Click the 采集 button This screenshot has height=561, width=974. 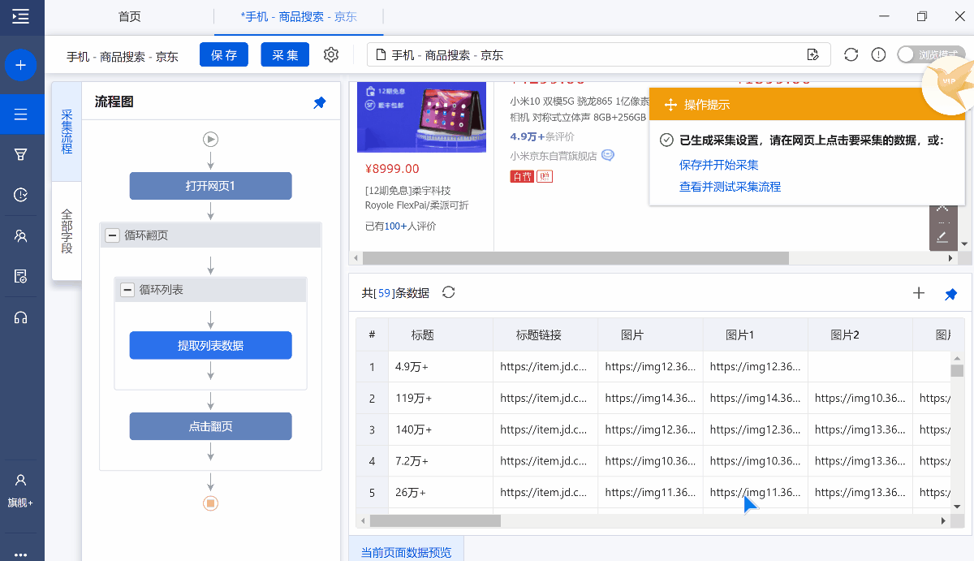tap(285, 54)
